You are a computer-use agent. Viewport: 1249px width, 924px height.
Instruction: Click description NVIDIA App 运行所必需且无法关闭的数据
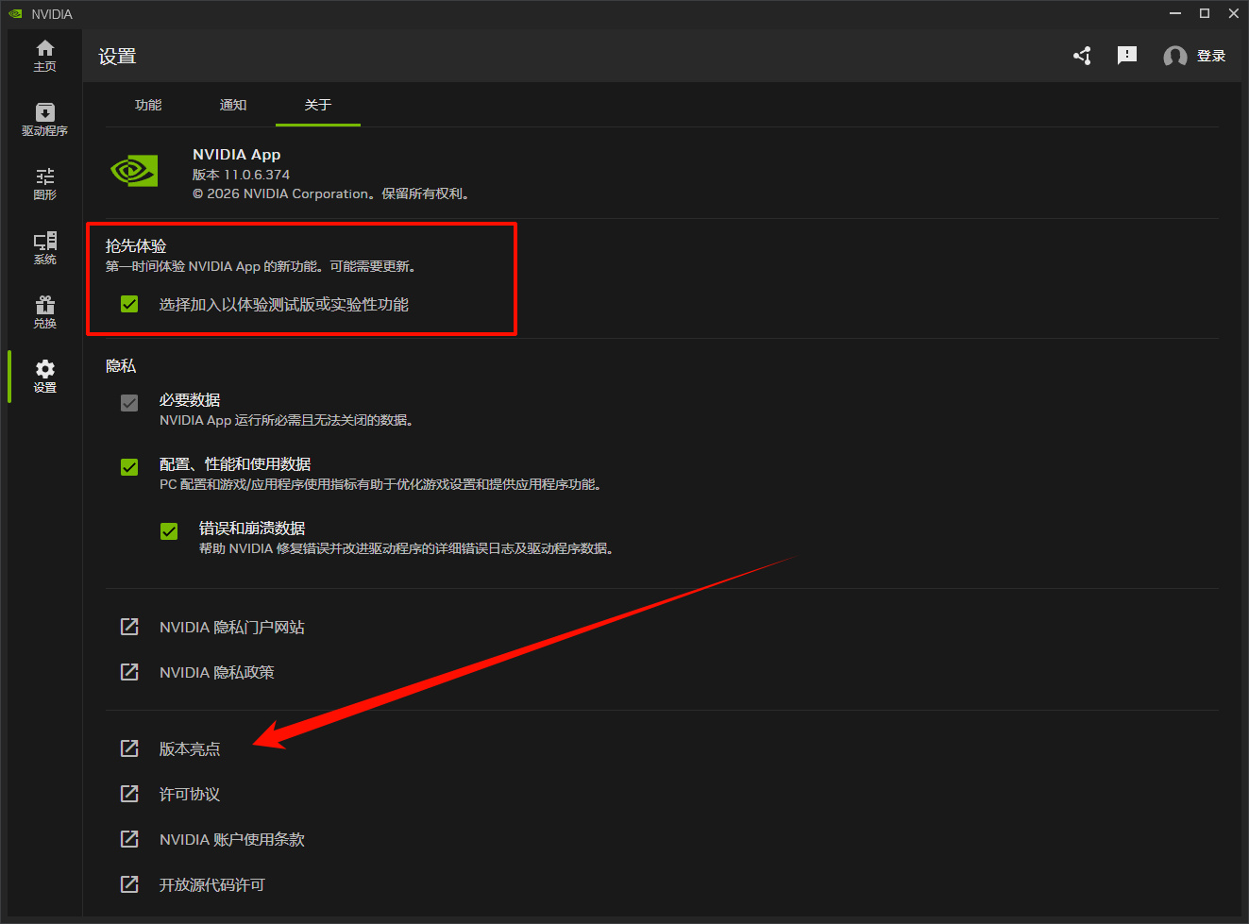click(x=286, y=420)
